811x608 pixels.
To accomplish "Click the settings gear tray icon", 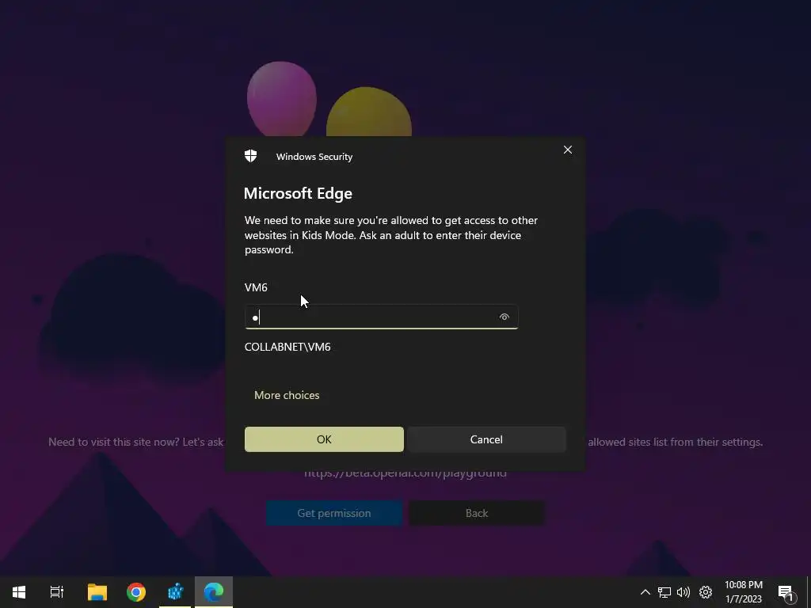I will coord(706,592).
